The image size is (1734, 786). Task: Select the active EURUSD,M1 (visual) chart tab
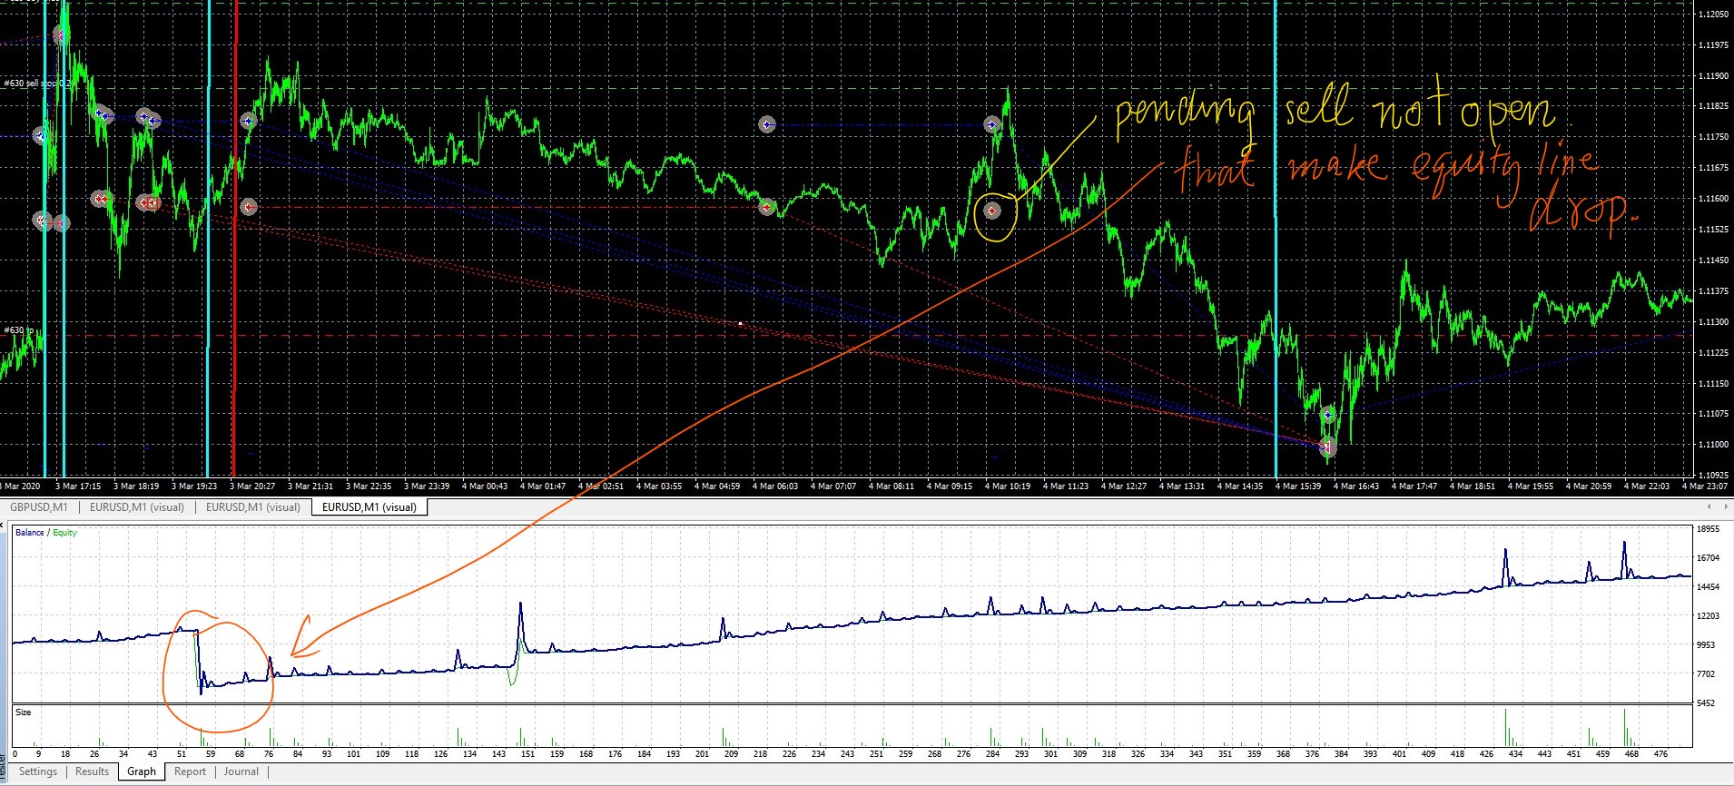pyautogui.click(x=369, y=506)
